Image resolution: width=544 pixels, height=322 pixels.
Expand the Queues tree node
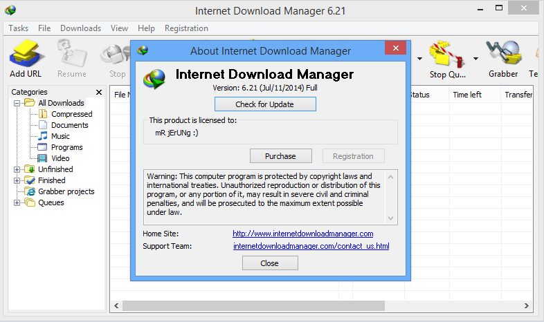(x=17, y=203)
